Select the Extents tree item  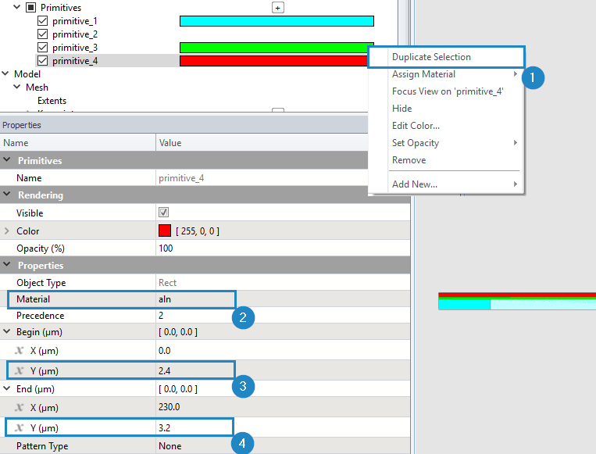(52, 101)
